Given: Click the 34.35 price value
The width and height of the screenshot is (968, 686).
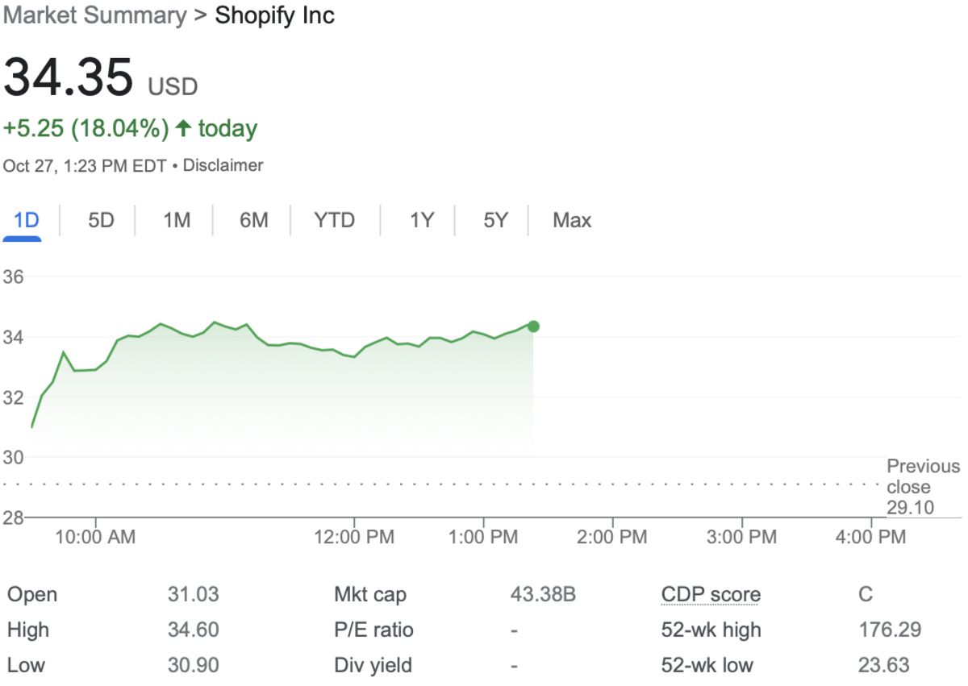Looking at the screenshot, I should 69,78.
